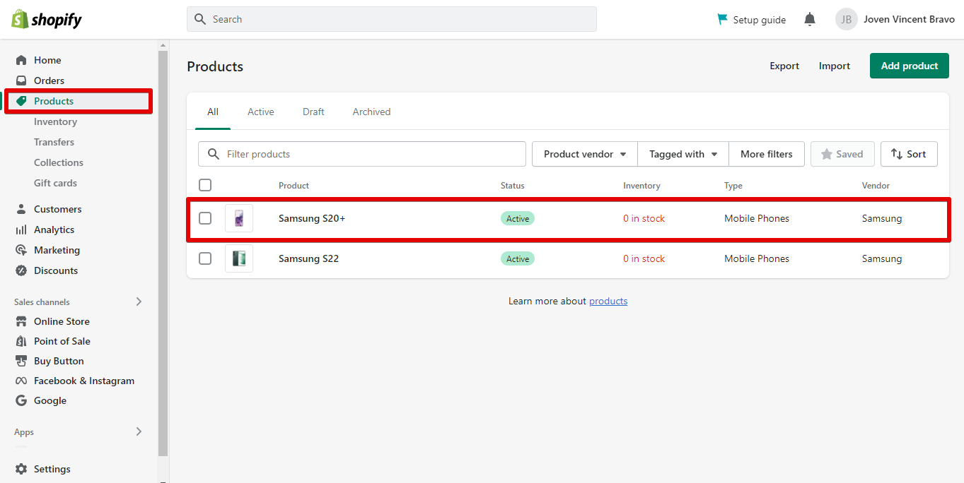Viewport: 964px width, 483px height.
Task: Follow the 'products' learn more link
Action: point(608,301)
